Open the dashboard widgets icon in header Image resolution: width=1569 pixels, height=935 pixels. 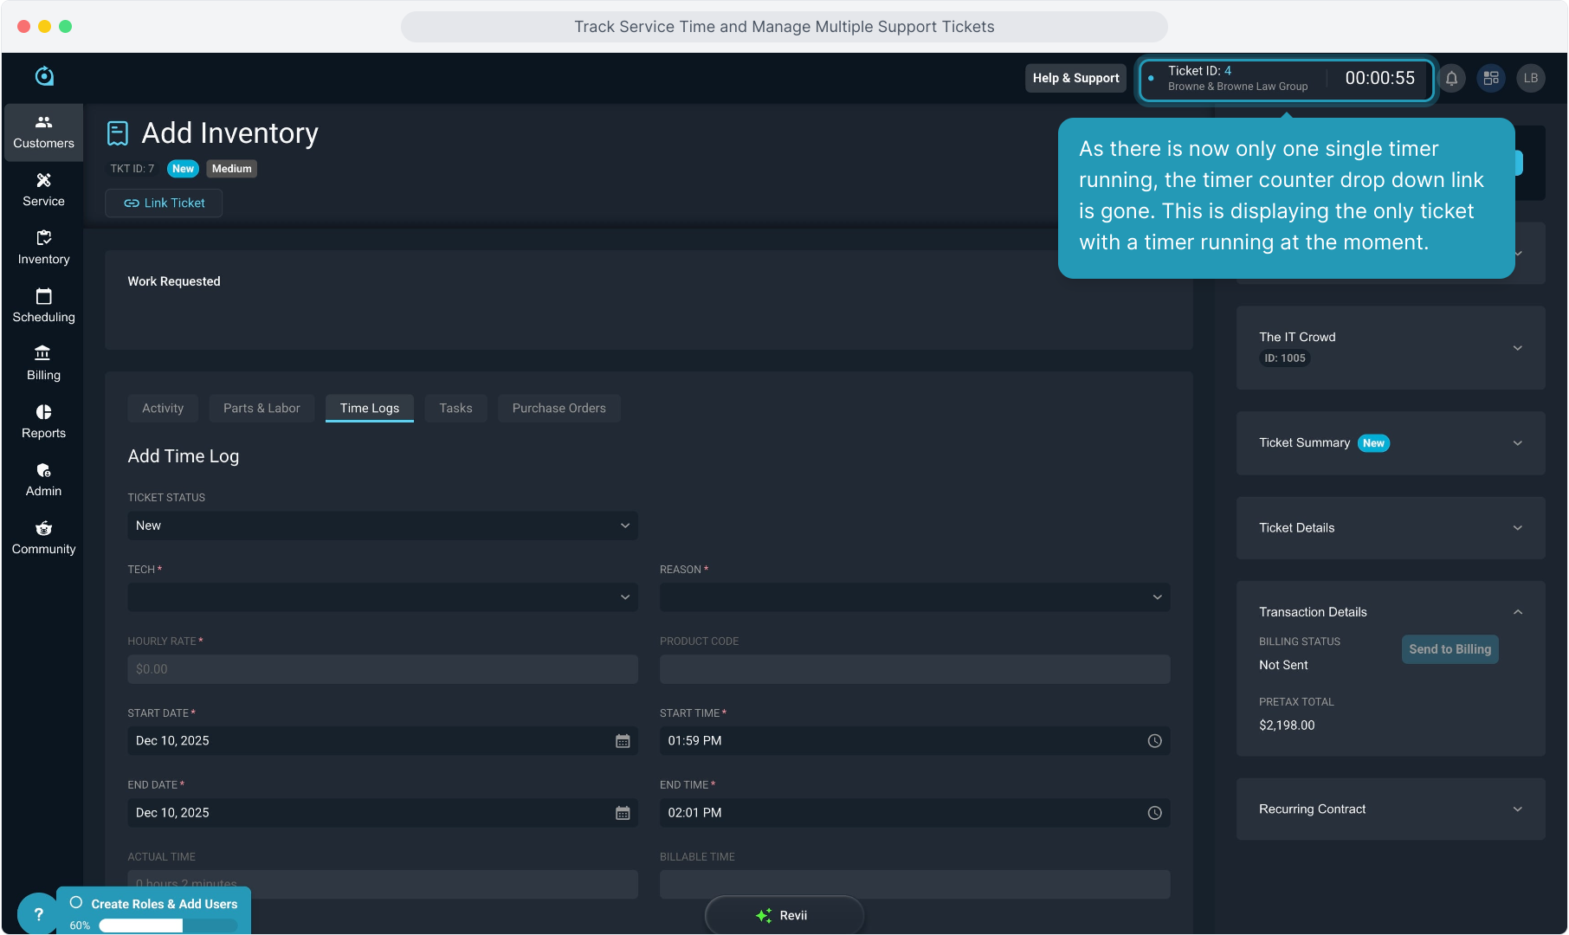tap(1491, 78)
